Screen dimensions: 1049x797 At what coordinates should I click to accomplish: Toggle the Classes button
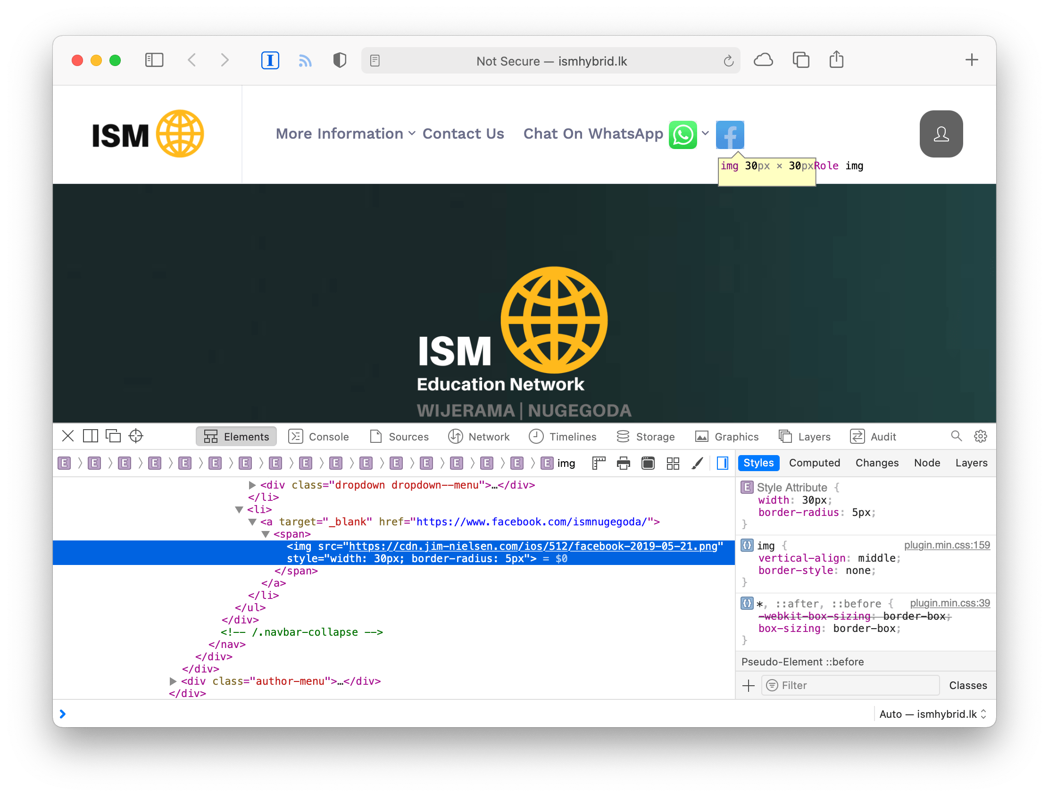point(967,686)
